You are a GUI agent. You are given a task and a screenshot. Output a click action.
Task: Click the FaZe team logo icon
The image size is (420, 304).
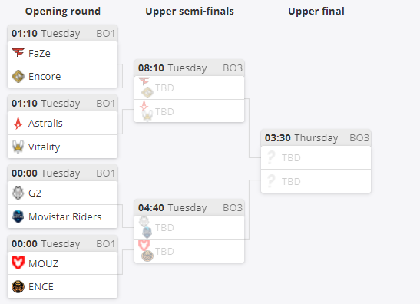pyautogui.click(x=18, y=53)
